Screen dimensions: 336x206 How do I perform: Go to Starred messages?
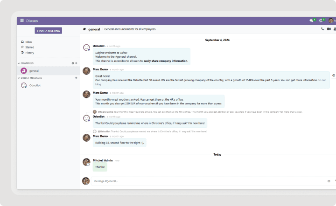click(29, 47)
